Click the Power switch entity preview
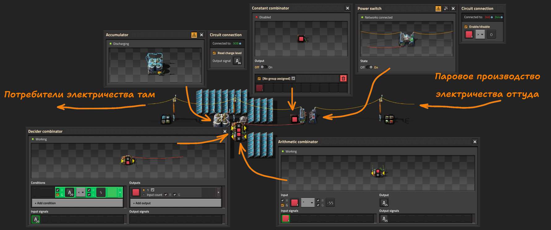The height and width of the screenshot is (230, 551). point(407,39)
